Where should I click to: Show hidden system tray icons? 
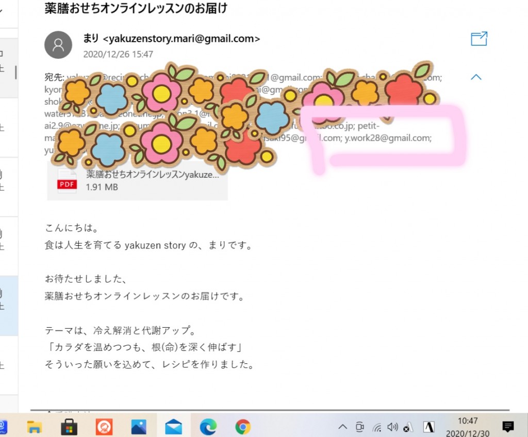(x=342, y=427)
